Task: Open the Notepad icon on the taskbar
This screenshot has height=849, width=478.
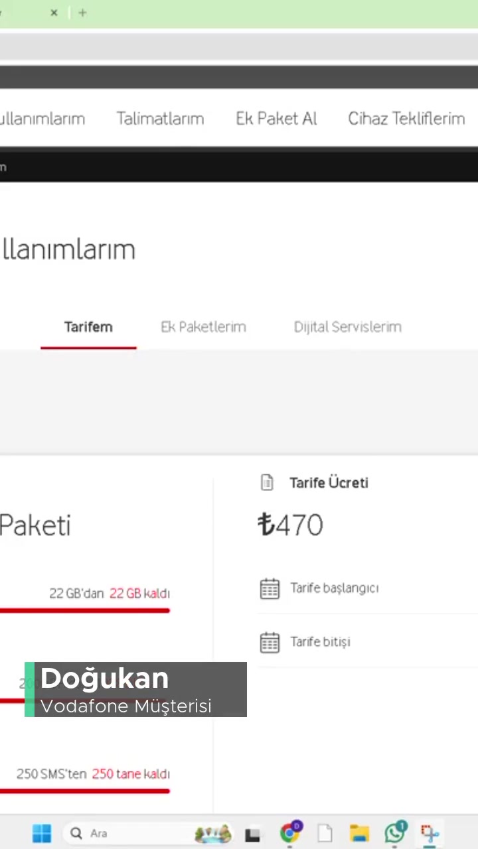Action: pos(325,833)
